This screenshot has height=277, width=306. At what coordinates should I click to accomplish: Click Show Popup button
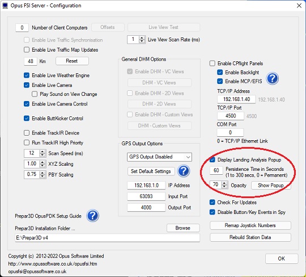(x=271, y=185)
